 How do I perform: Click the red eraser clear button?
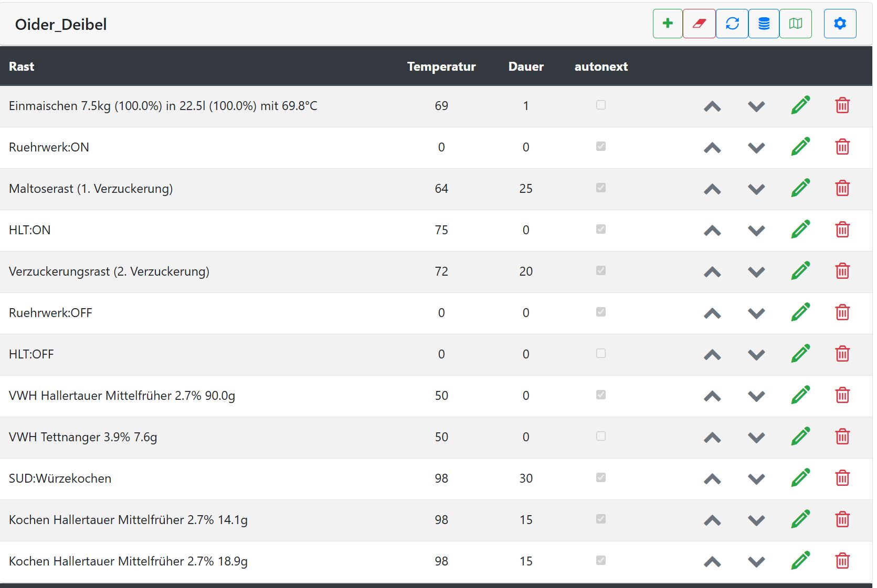pyautogui.click(x=699, y=24)
